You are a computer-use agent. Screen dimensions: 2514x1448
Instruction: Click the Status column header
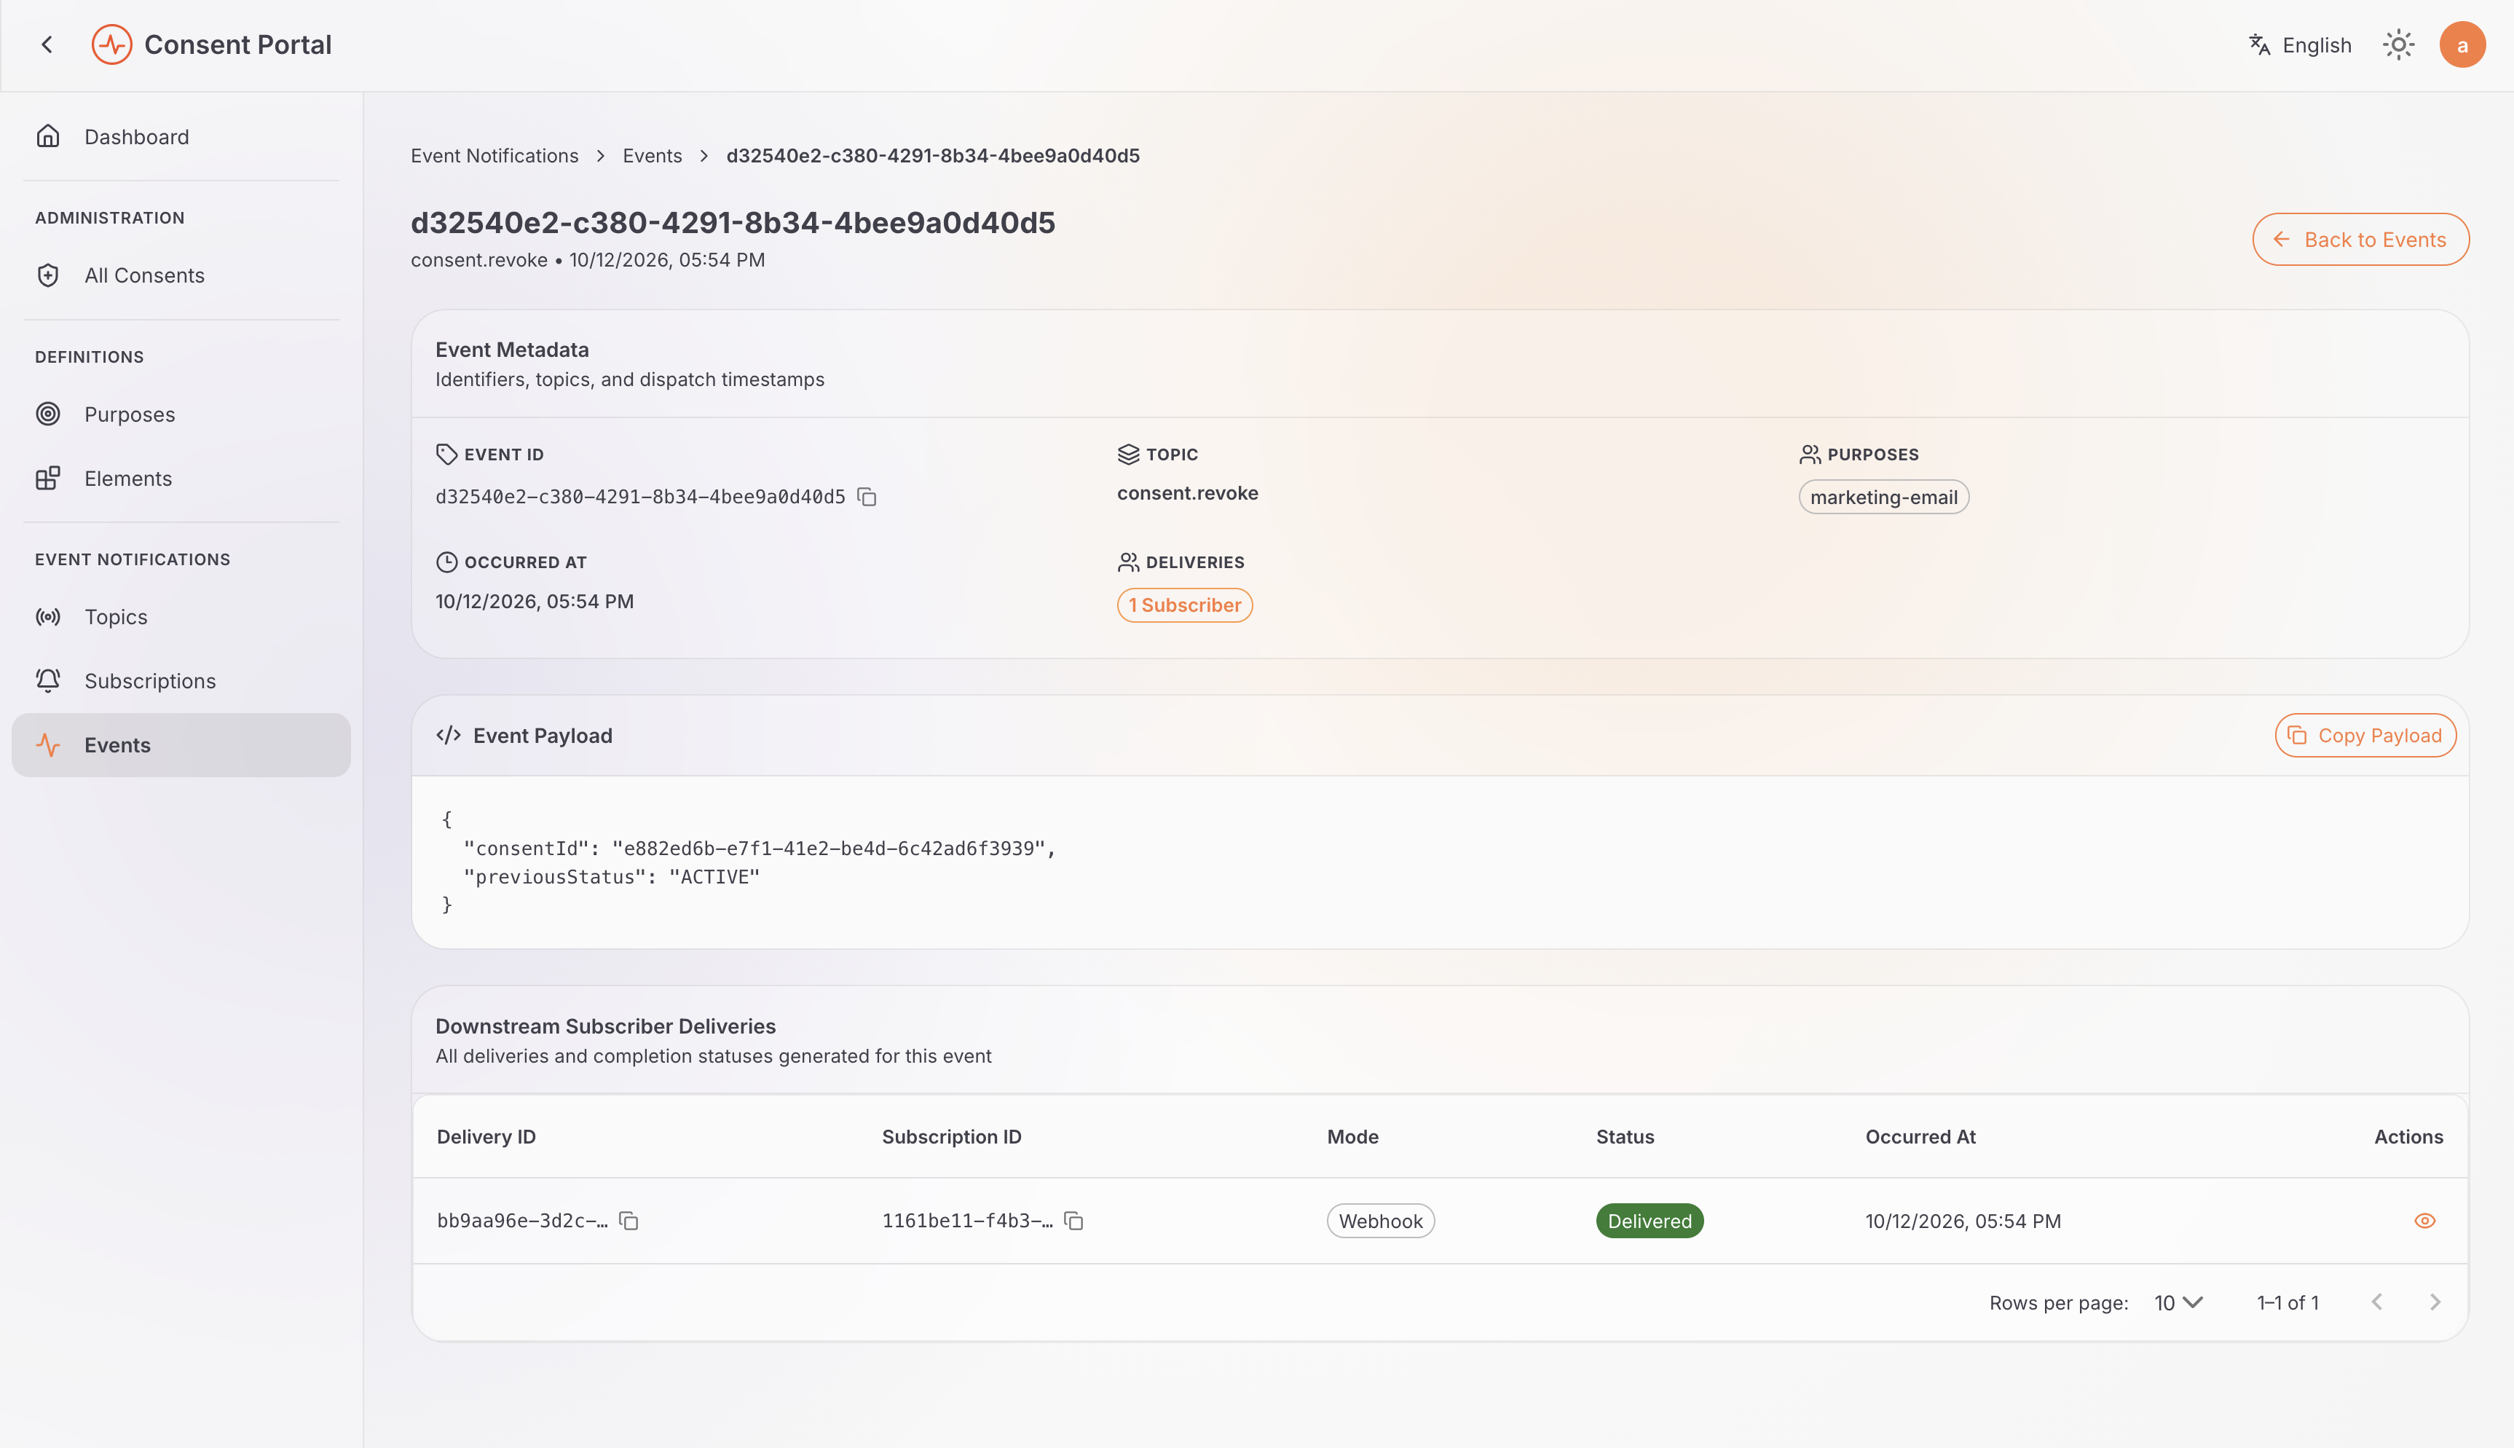click(1624, 1137)
